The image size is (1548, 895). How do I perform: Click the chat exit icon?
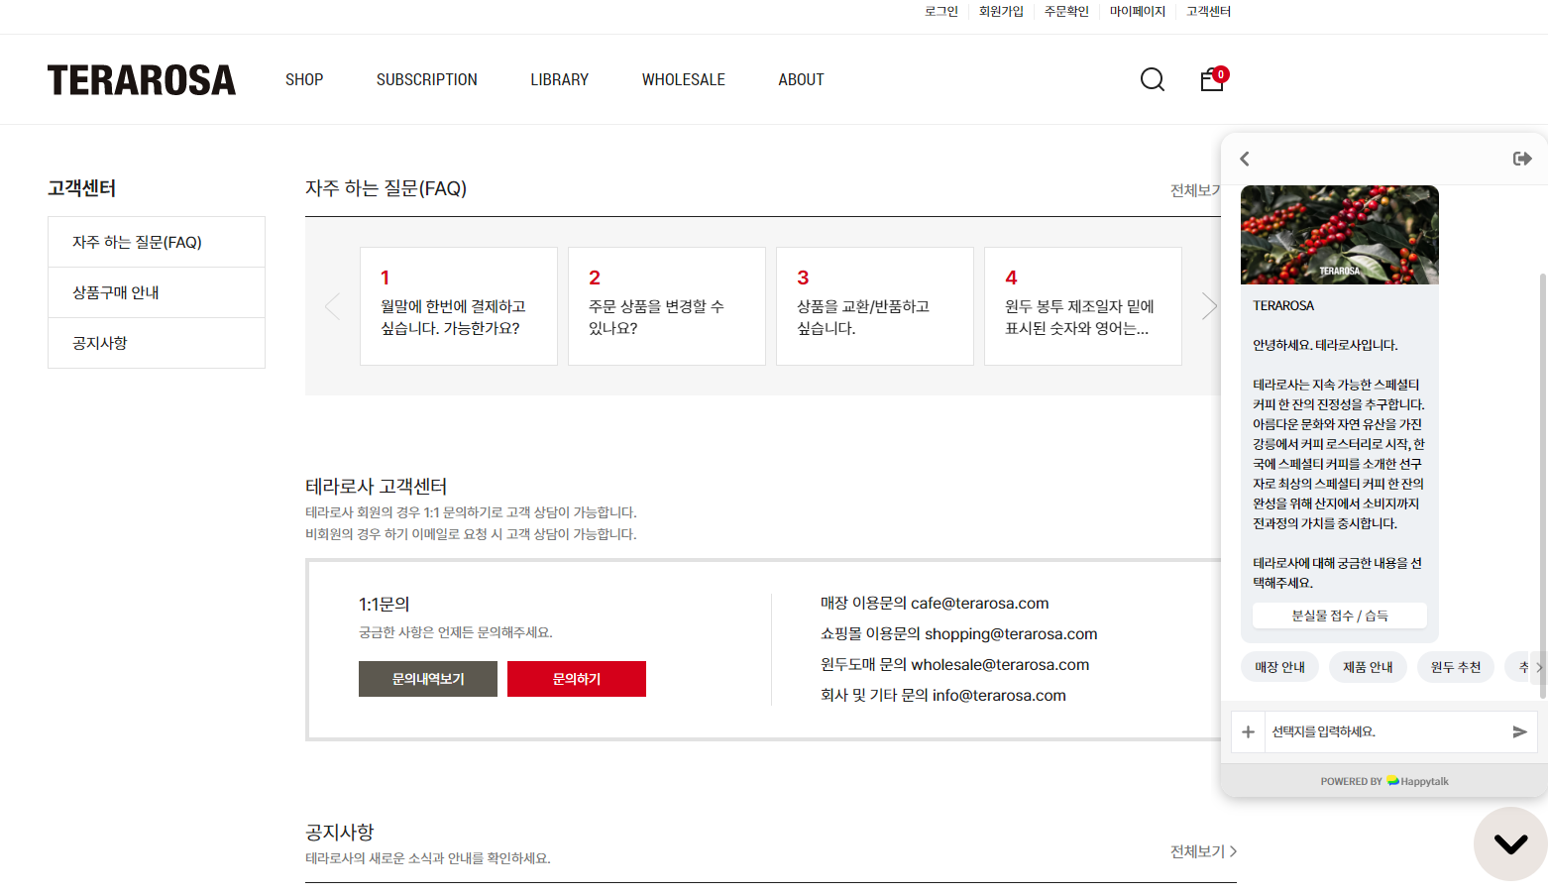point(1522,159)
